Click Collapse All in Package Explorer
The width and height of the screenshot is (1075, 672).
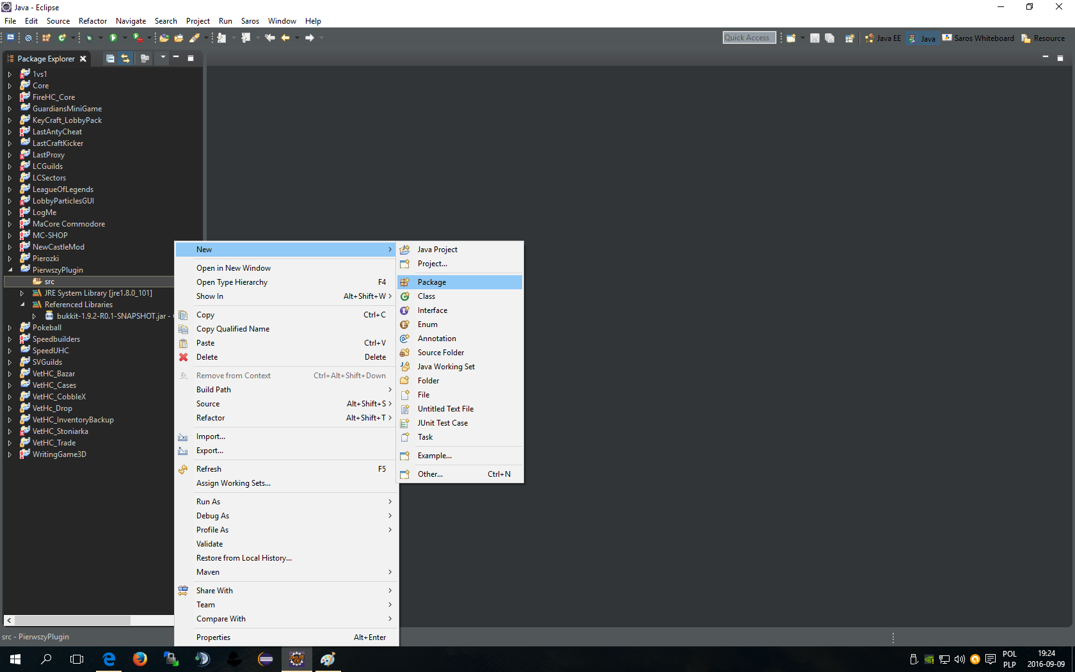(110, 58)
